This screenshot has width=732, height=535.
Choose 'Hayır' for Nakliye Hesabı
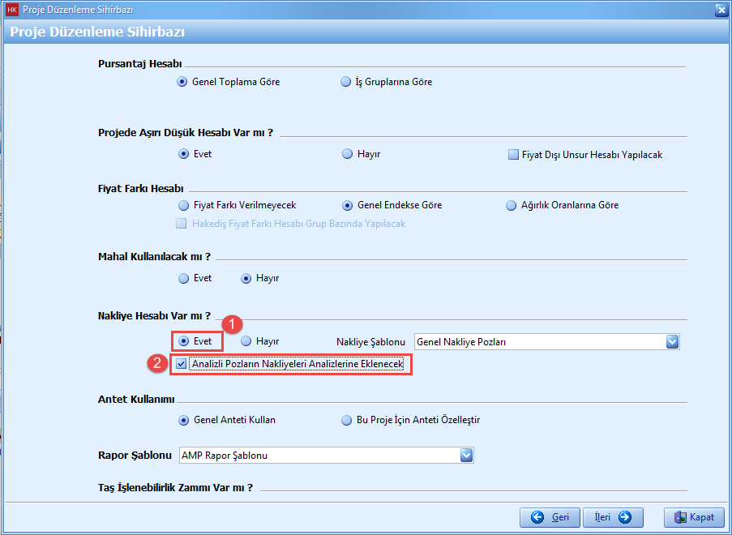[x=246, y=341]
